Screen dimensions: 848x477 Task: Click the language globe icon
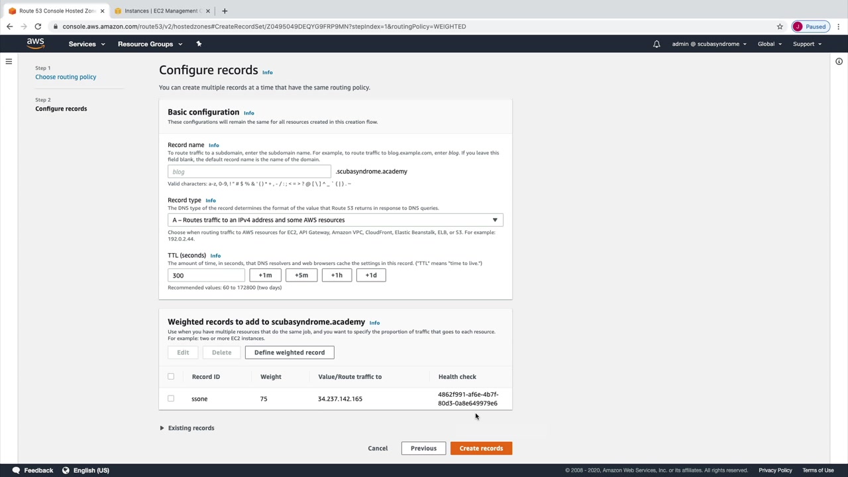66,470
